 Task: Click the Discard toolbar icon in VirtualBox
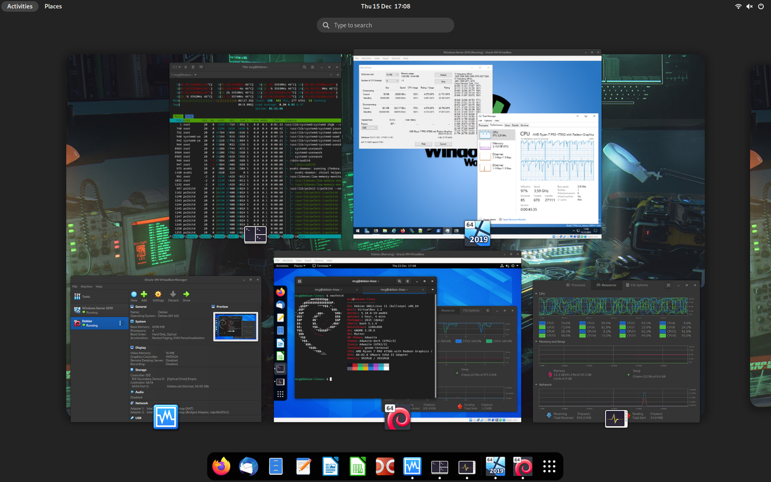coord(173,295)
